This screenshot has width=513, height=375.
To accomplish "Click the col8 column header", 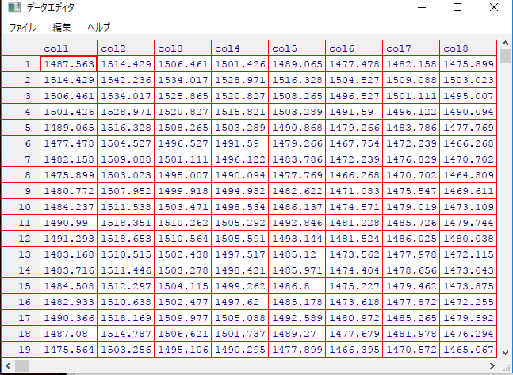I will click(x=468, y=48).
